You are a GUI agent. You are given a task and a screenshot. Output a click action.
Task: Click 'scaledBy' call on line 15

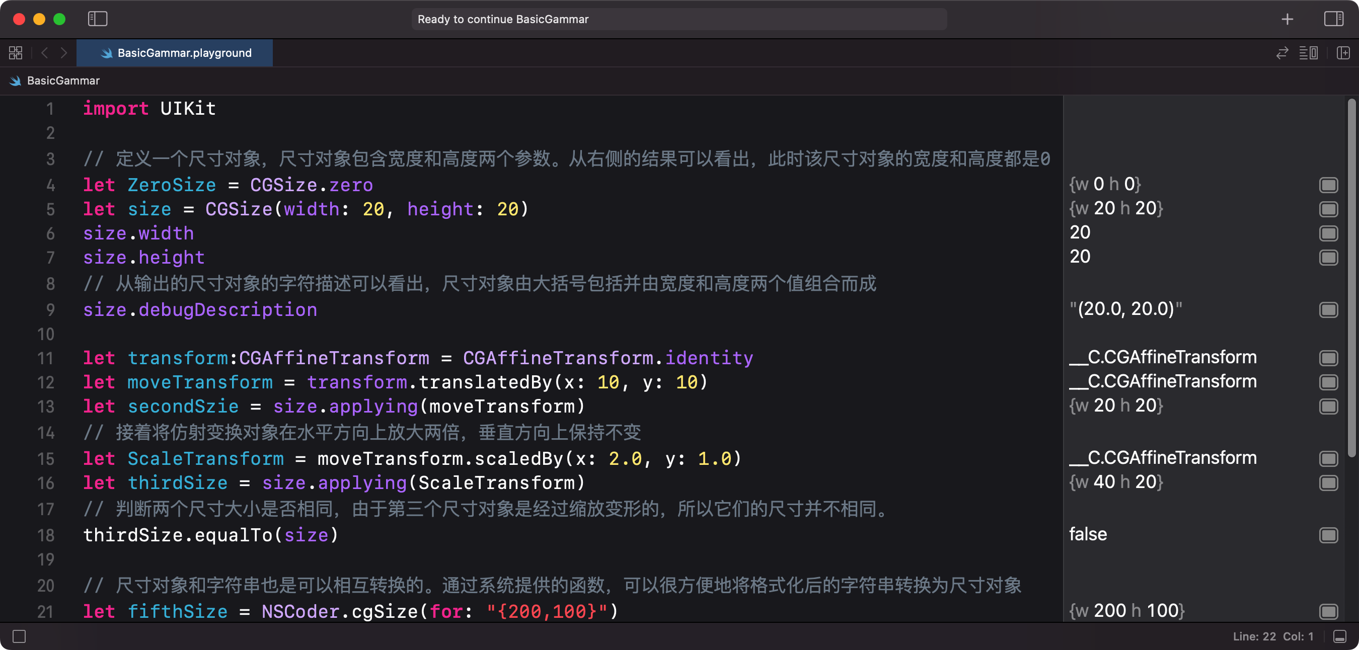pyautogui.click(x=518, y=458)
